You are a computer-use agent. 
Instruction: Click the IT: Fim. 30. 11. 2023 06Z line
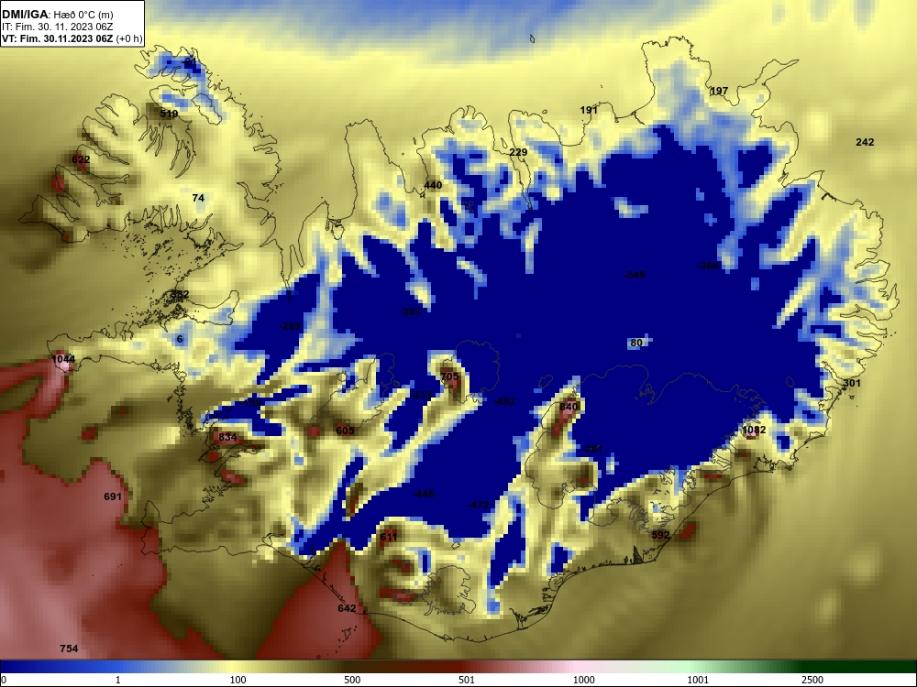tap(57, 27)
